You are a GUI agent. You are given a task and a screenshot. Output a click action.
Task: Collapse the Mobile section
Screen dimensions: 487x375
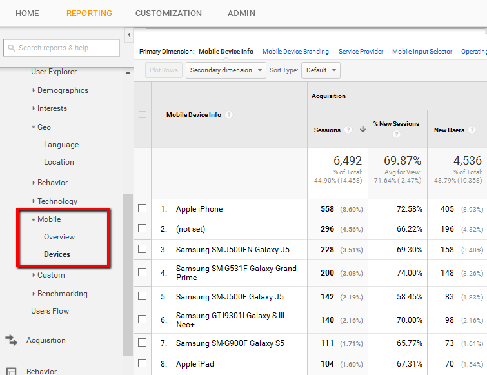[46, 219]
